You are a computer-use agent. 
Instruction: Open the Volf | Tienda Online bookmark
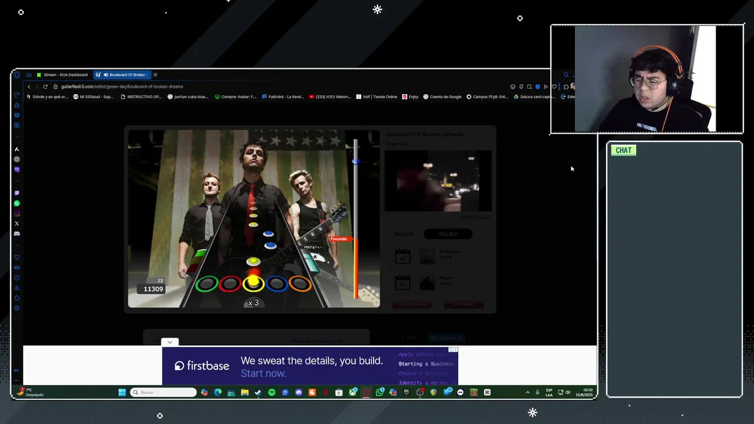376,97
